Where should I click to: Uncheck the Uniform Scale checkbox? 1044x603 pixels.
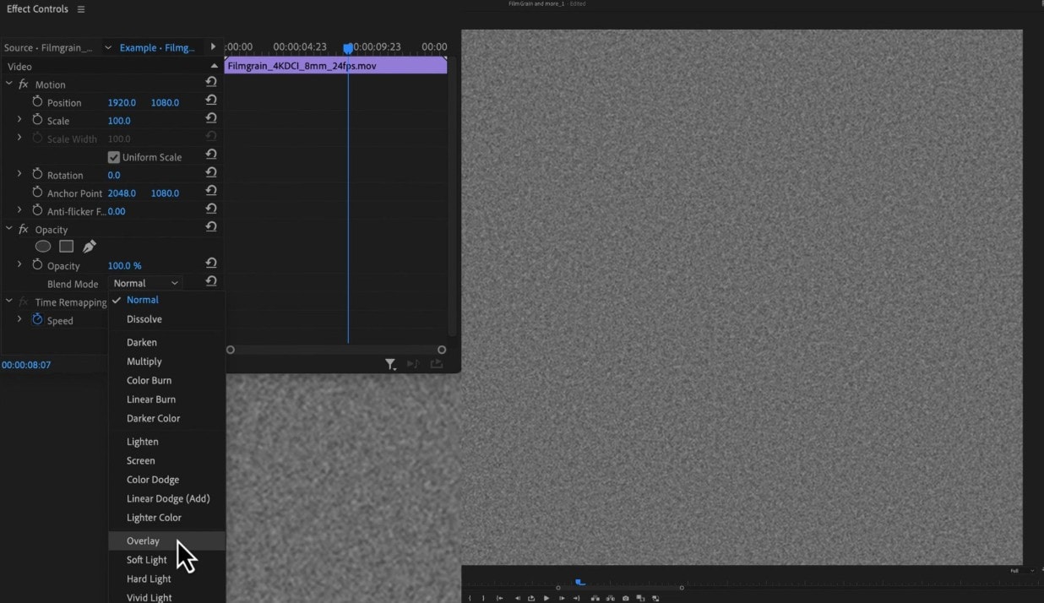click(113, 156)
